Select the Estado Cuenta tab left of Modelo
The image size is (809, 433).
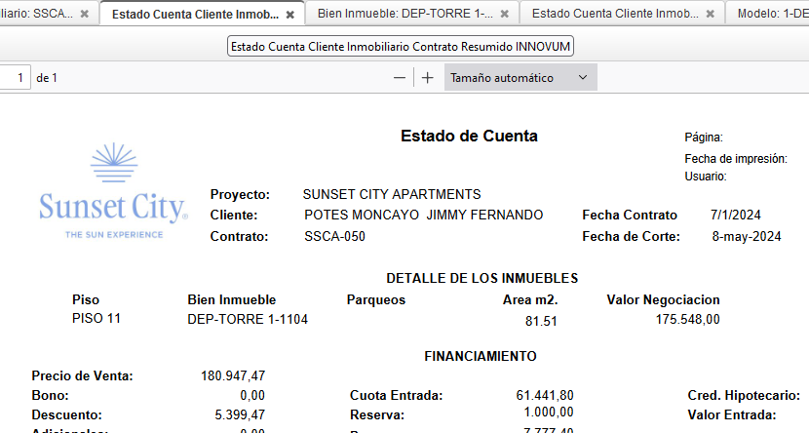click(615, 15)
